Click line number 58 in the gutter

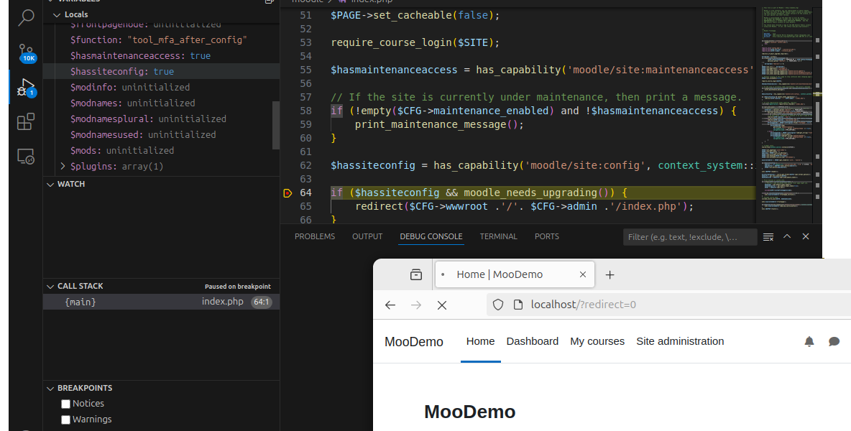click(306, 111)
